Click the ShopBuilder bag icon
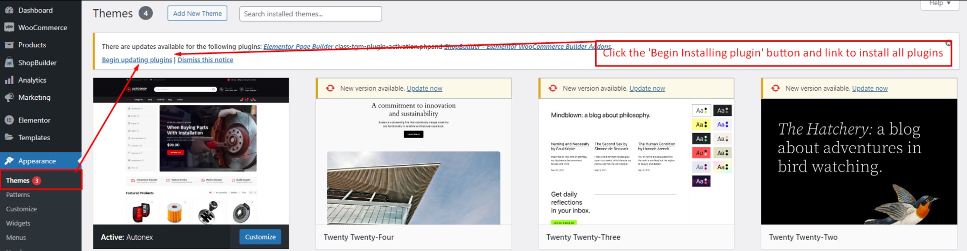 (x=9, y=62)
